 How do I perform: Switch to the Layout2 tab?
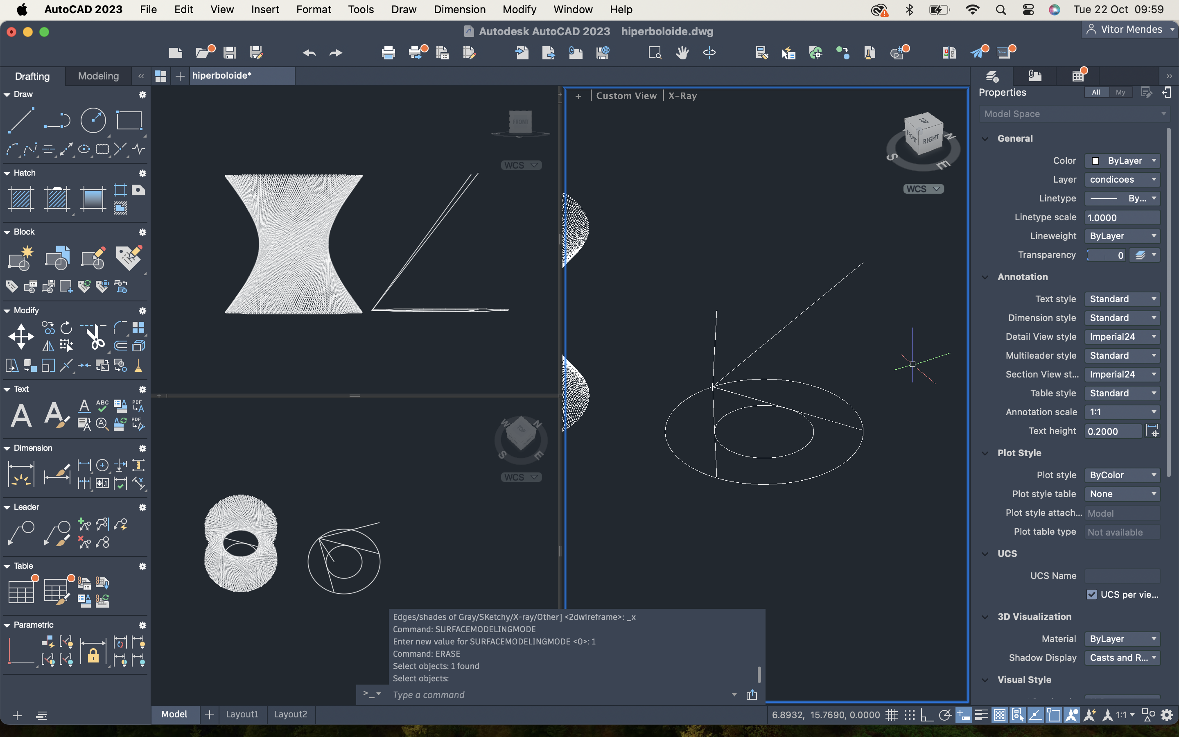click(x=290, y=714)
